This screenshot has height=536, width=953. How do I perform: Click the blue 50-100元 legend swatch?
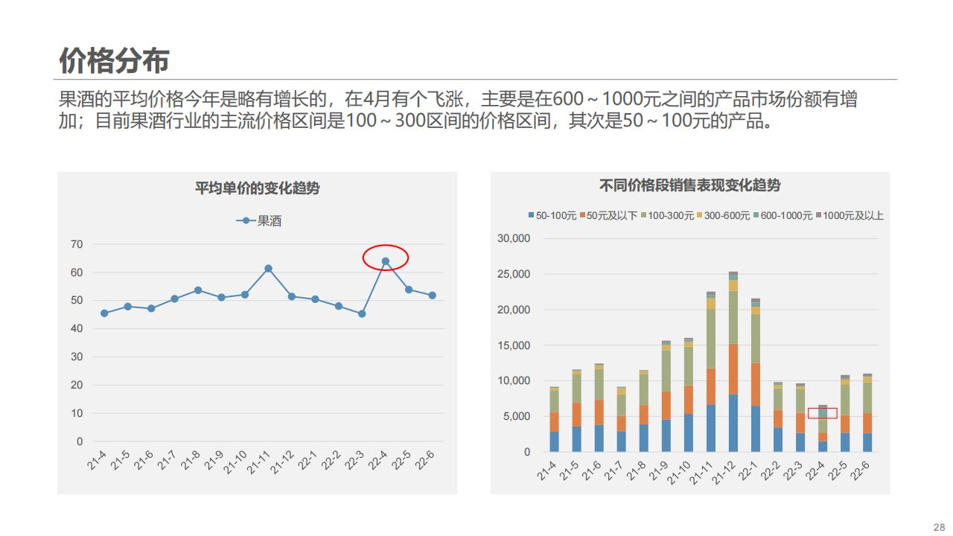(531, 216)
